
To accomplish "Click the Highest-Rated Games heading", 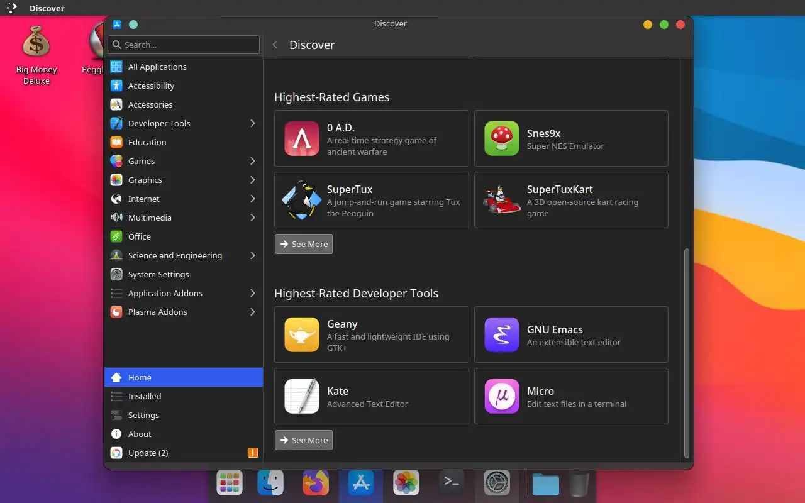I will click(332, 97).
